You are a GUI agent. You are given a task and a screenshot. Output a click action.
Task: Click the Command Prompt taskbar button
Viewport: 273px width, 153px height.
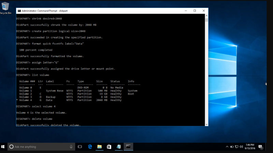(128, 147)
